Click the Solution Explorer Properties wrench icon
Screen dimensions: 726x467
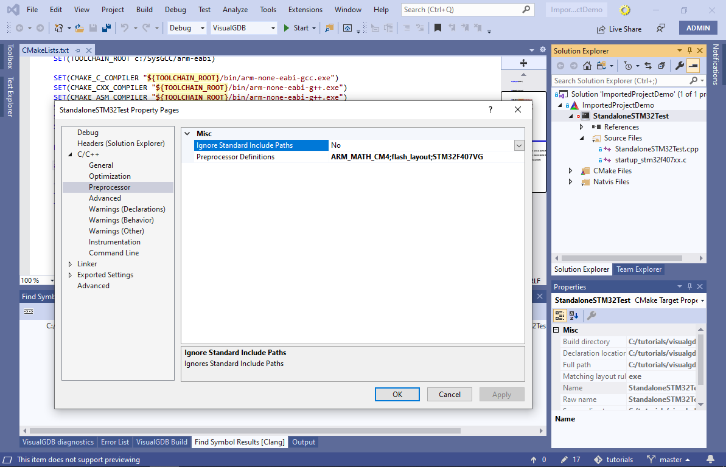point(679,66)
